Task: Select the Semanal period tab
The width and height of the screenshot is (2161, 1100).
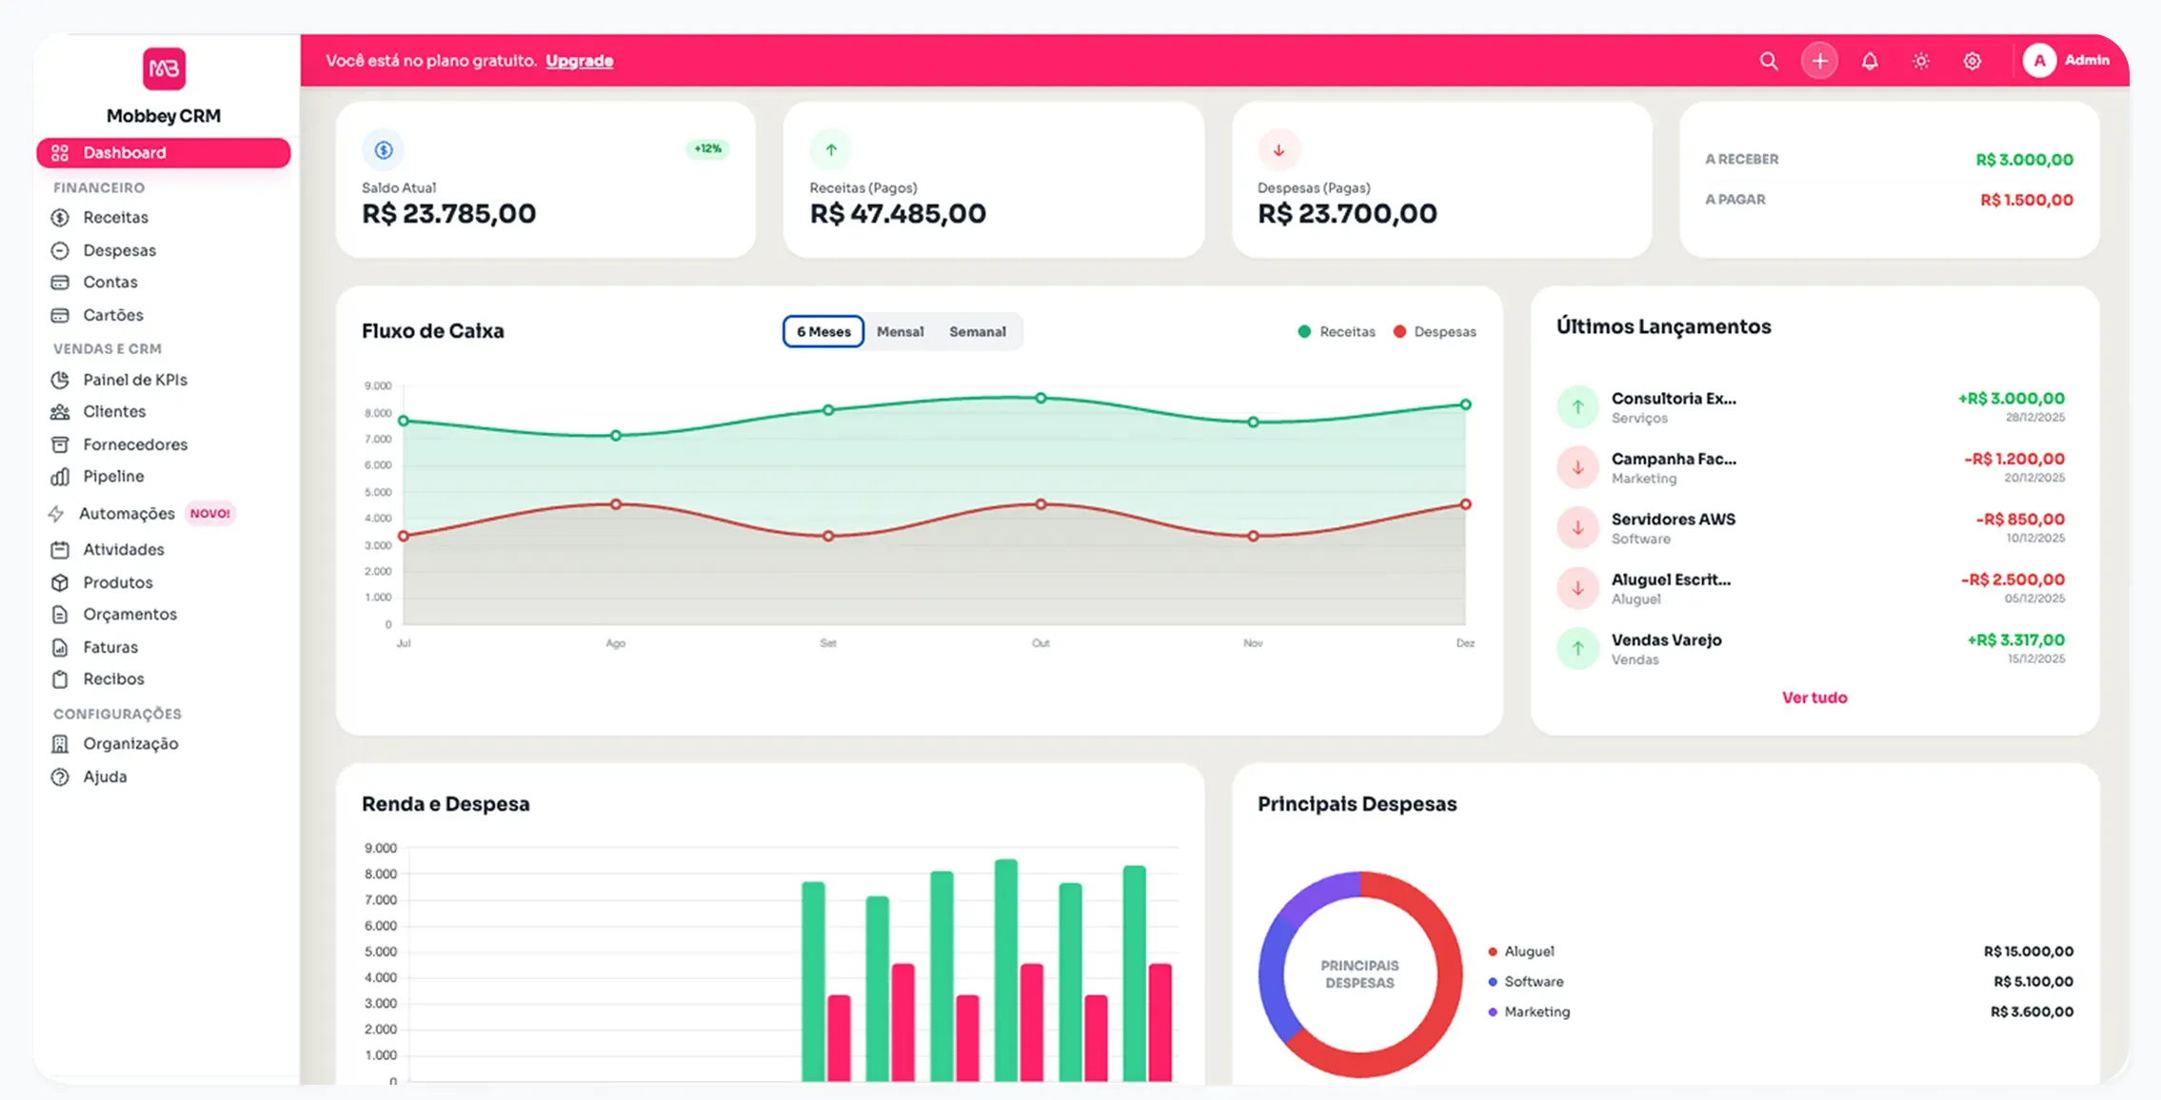Action: [978, 331]
